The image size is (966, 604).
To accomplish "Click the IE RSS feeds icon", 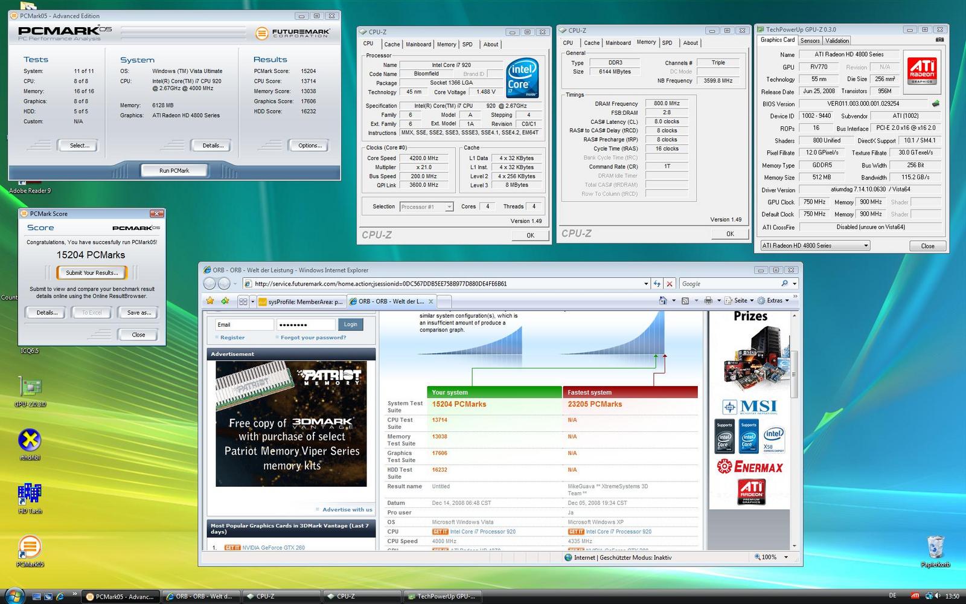I will point(685,300).
